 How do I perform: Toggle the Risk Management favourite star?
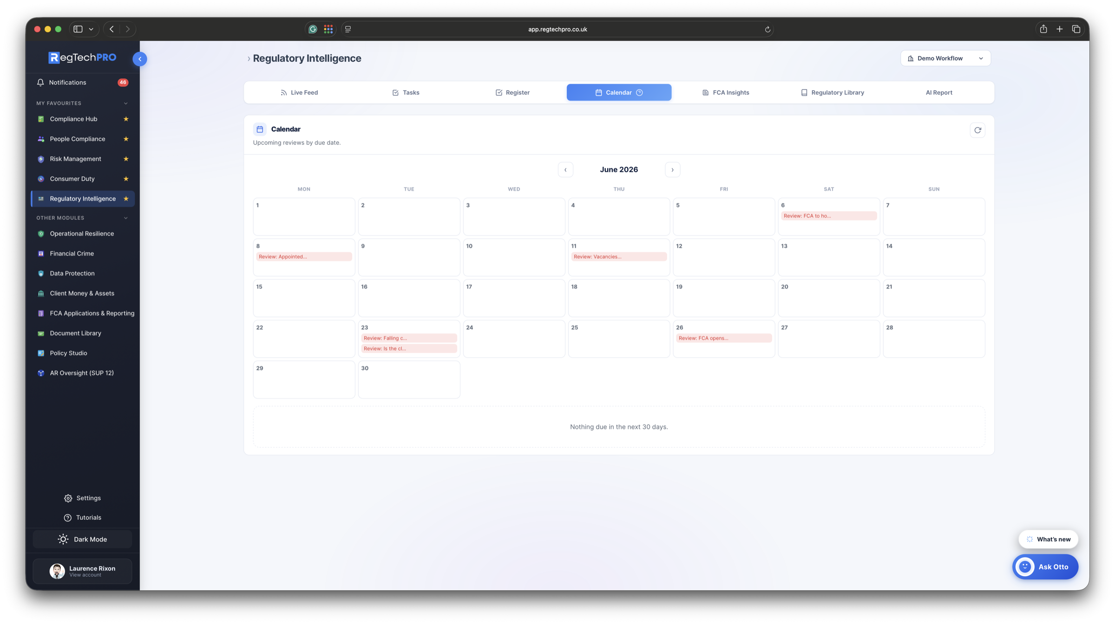point(126,159)
